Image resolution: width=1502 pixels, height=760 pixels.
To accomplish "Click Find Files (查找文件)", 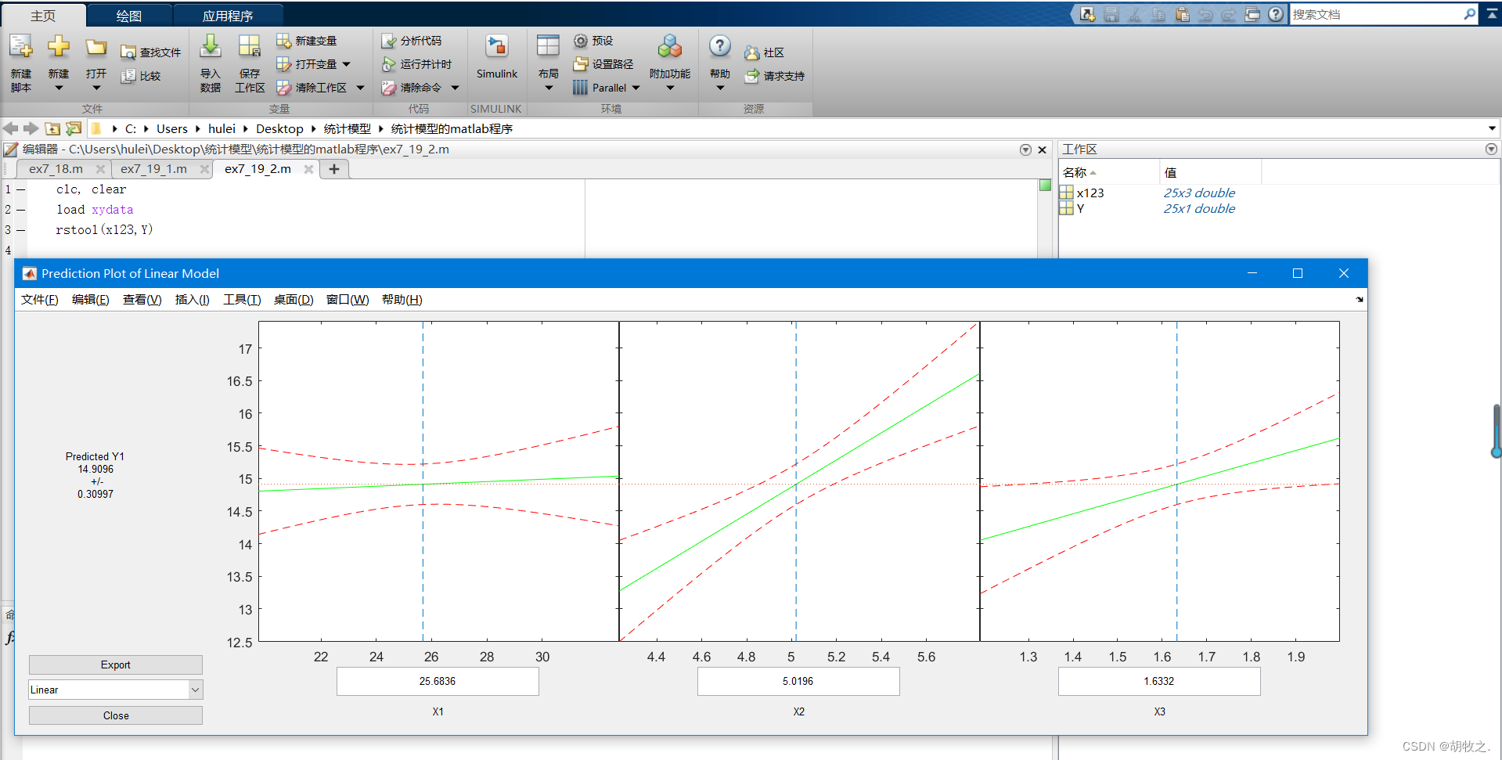I will tap(151, 52).
